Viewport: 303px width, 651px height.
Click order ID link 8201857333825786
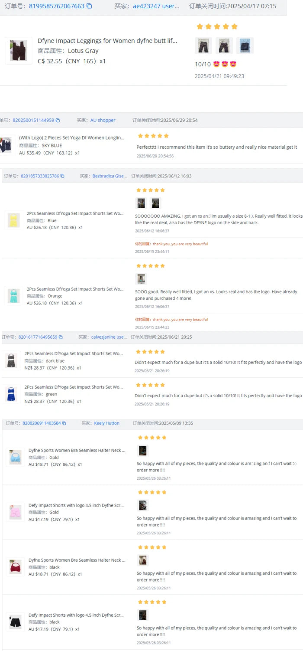coord(40,176)
